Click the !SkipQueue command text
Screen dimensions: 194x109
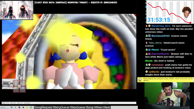(x=78, y=107)
